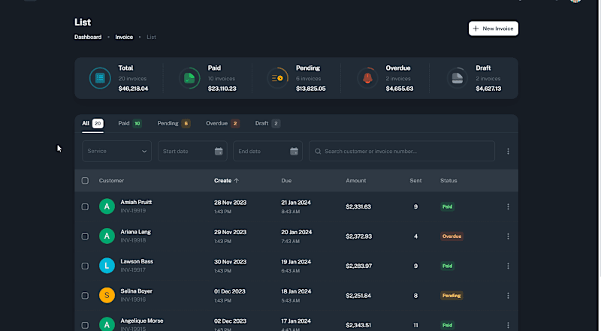Click the Create column sort arrow
Viewport: 601px width, 331px height.
pyautogui.click(x=236, y=180)
